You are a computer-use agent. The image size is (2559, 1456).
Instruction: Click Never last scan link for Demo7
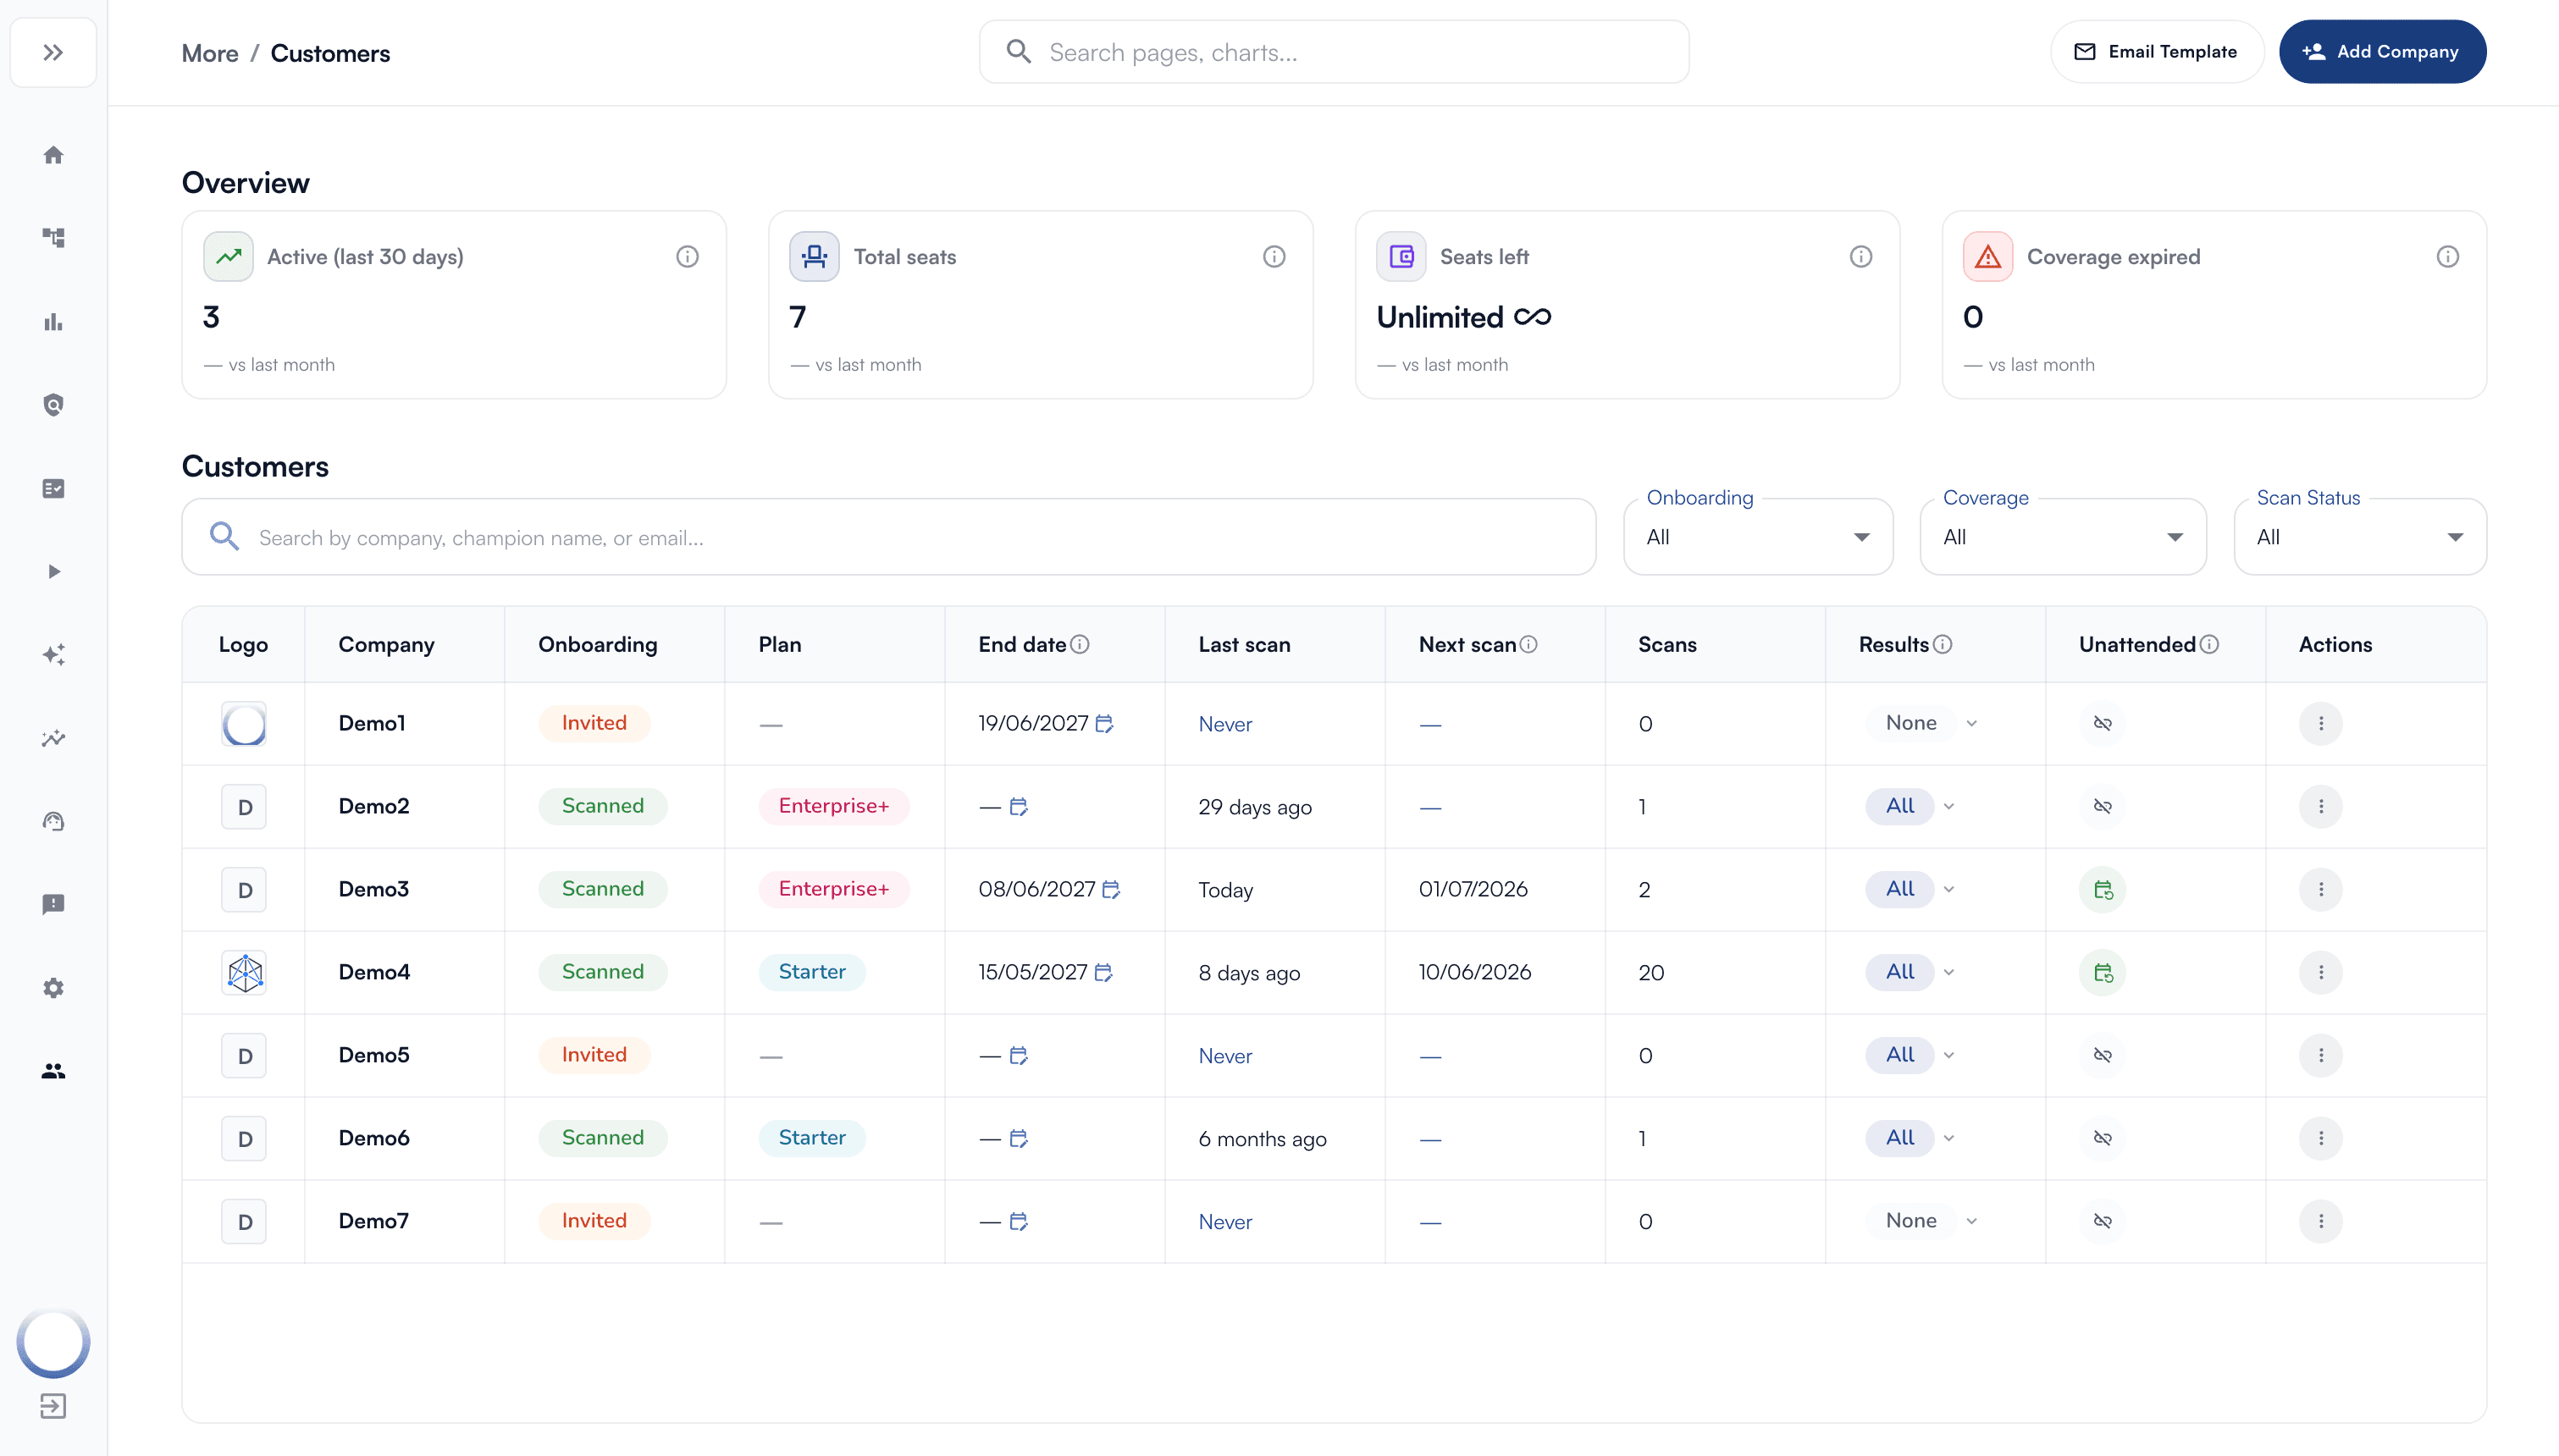pyautogui.click(x=1225, y=1222)
